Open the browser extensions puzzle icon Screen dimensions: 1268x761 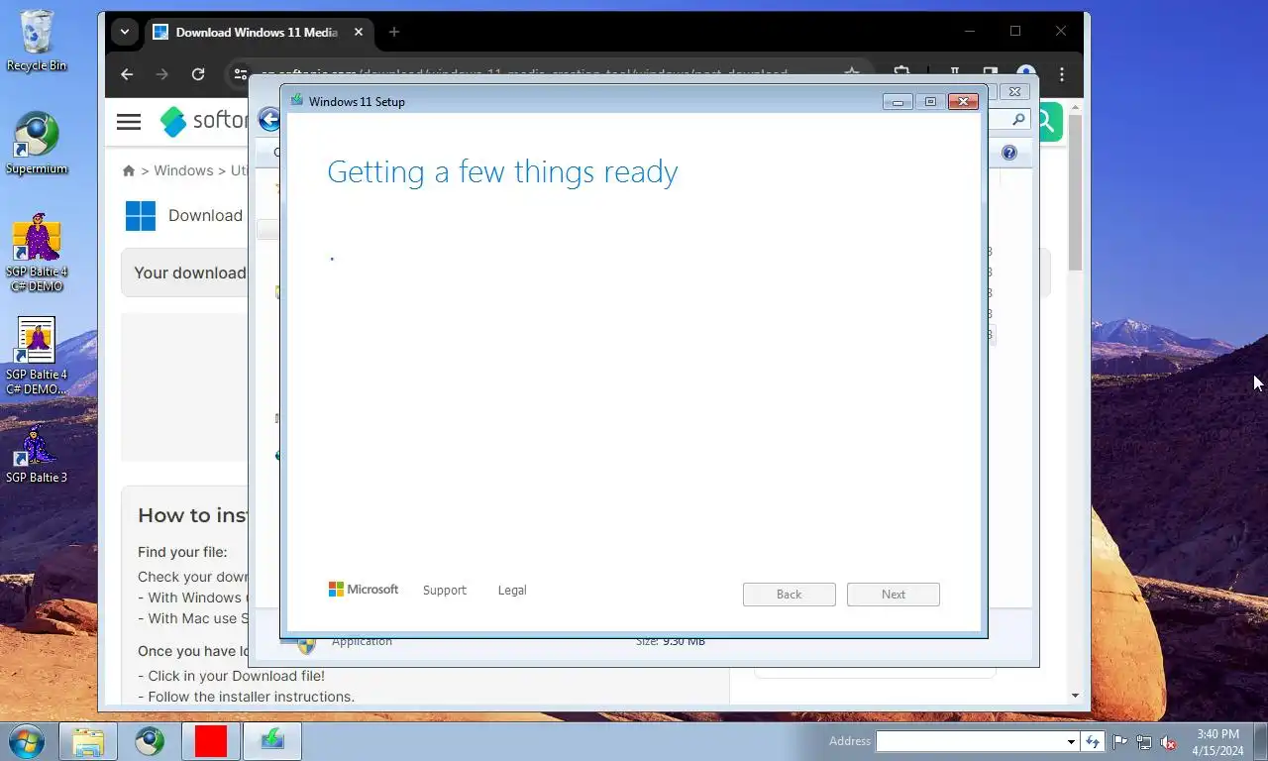[x=901, y=73]
